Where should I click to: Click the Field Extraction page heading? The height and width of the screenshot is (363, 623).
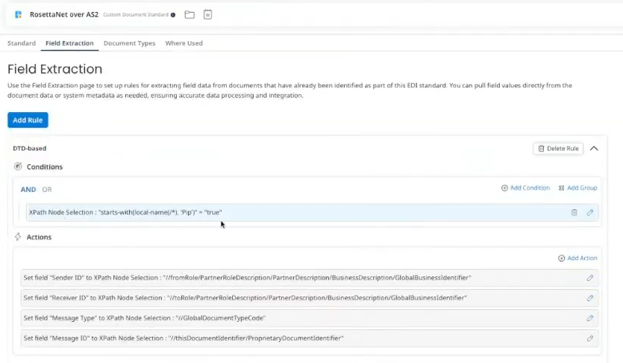pos(54,69)
